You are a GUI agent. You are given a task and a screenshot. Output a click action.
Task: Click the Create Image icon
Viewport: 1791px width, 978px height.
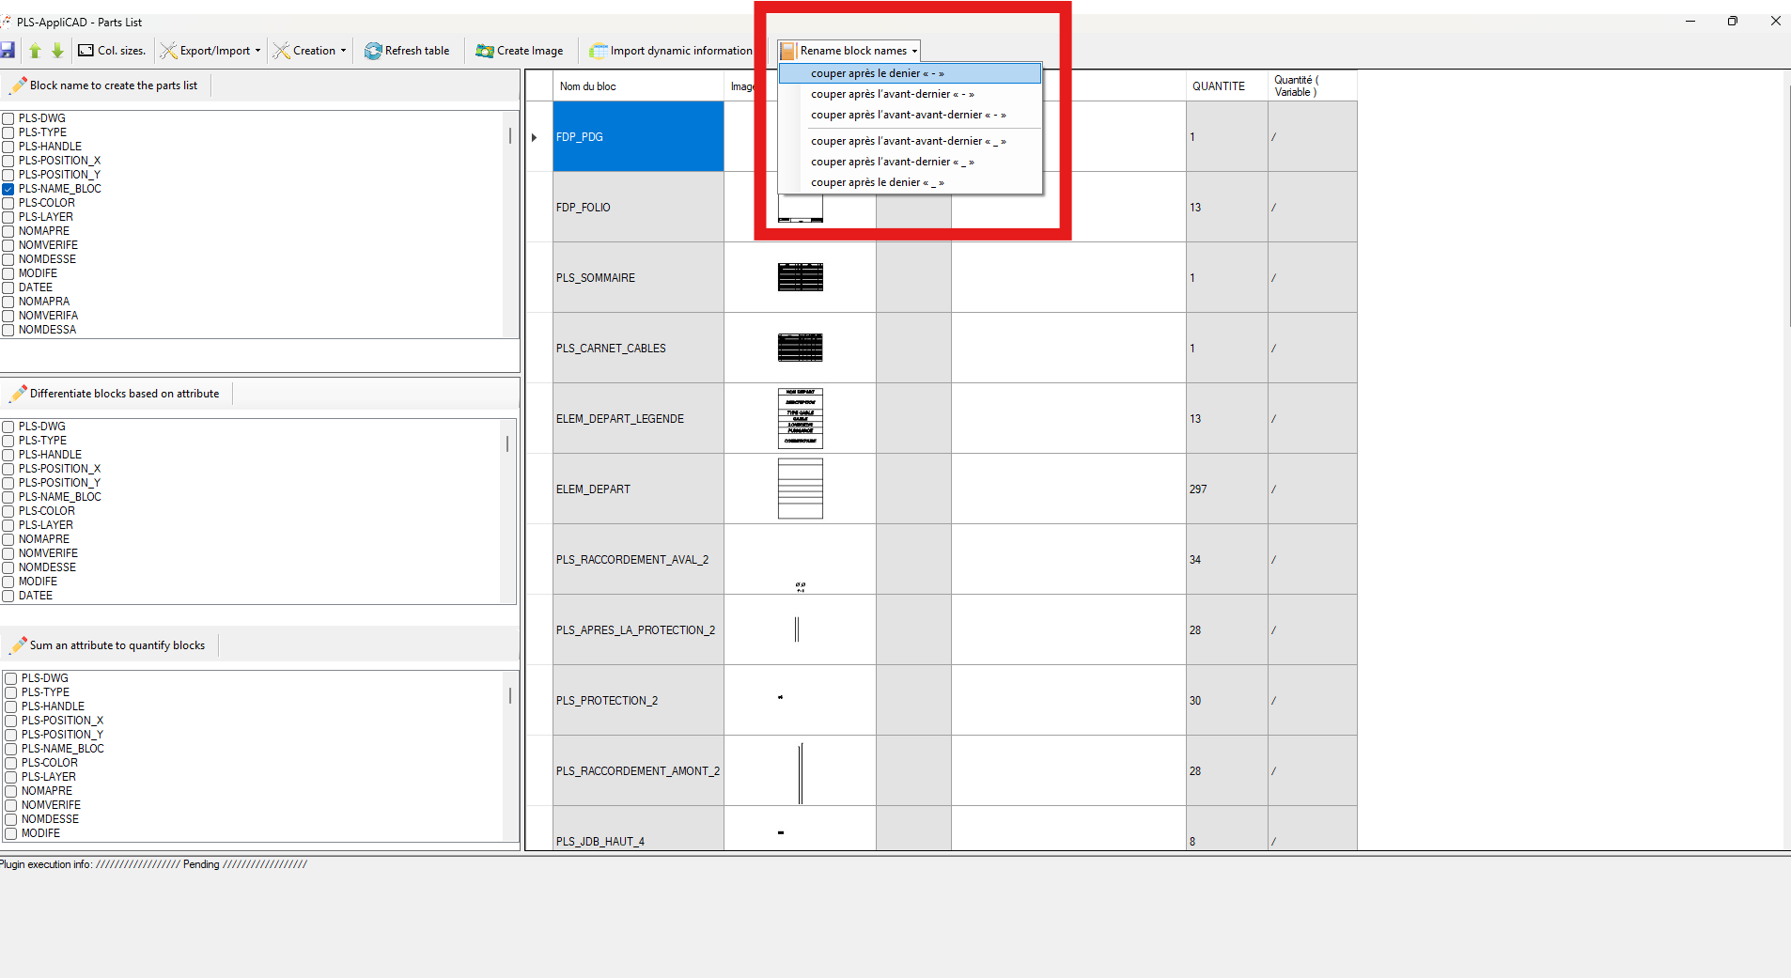(x=485, y=51)
